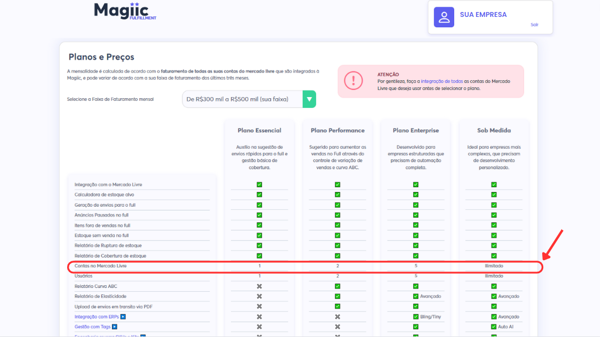Click the Upload de envios em transito via PDF label
This screenshot has height=337, width=600.
click(x=113, y=306)
